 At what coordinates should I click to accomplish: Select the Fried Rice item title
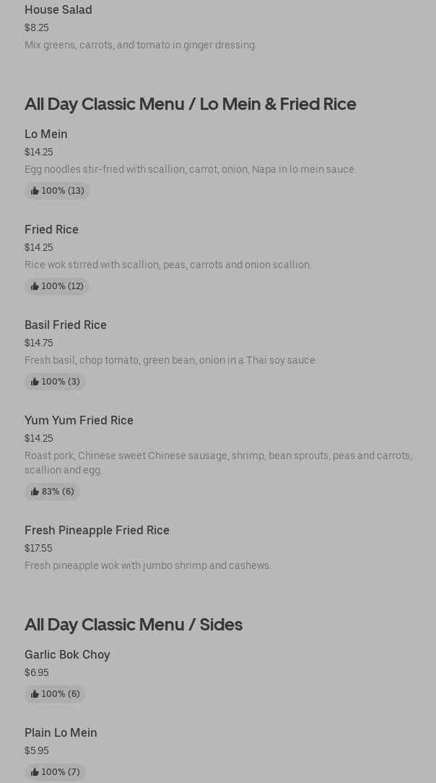point(51,229)
